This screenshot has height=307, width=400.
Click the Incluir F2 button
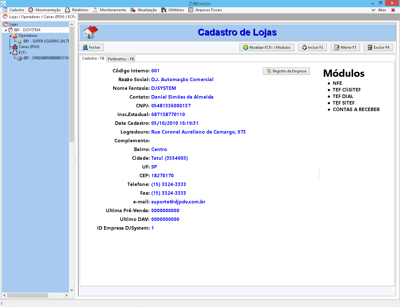point(312,47)
